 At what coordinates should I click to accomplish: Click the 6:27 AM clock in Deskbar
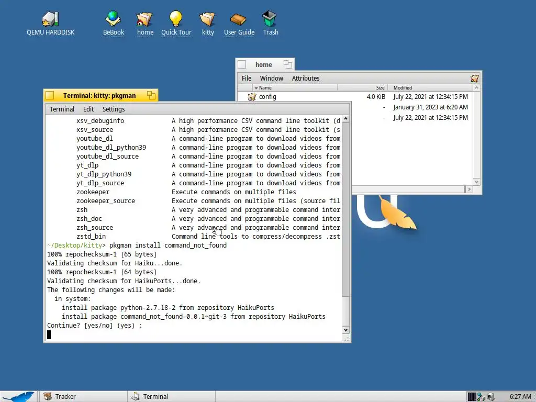520,397
